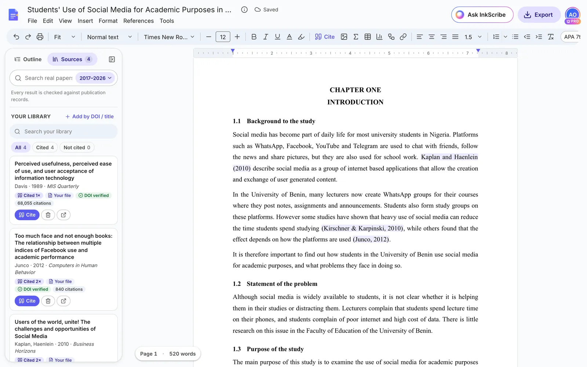Cite the Davis 1989 source

[27, 215]
